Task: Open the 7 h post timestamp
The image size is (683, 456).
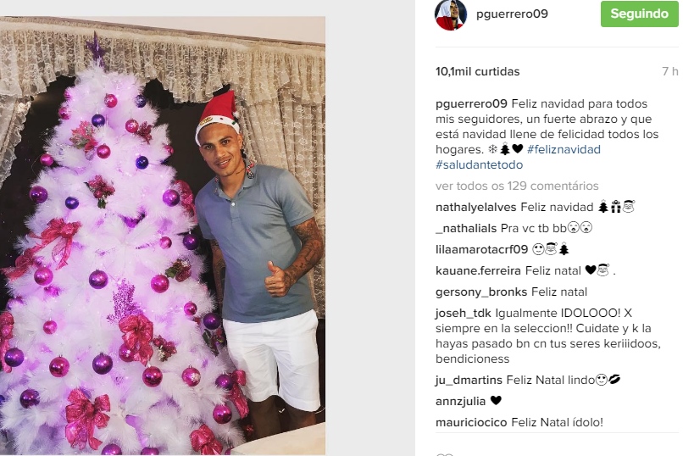Action: [670, 71]
